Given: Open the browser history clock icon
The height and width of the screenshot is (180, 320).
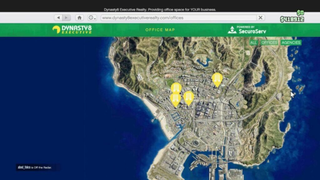Looking at the screenshot, I should click(x=91, y=17).
